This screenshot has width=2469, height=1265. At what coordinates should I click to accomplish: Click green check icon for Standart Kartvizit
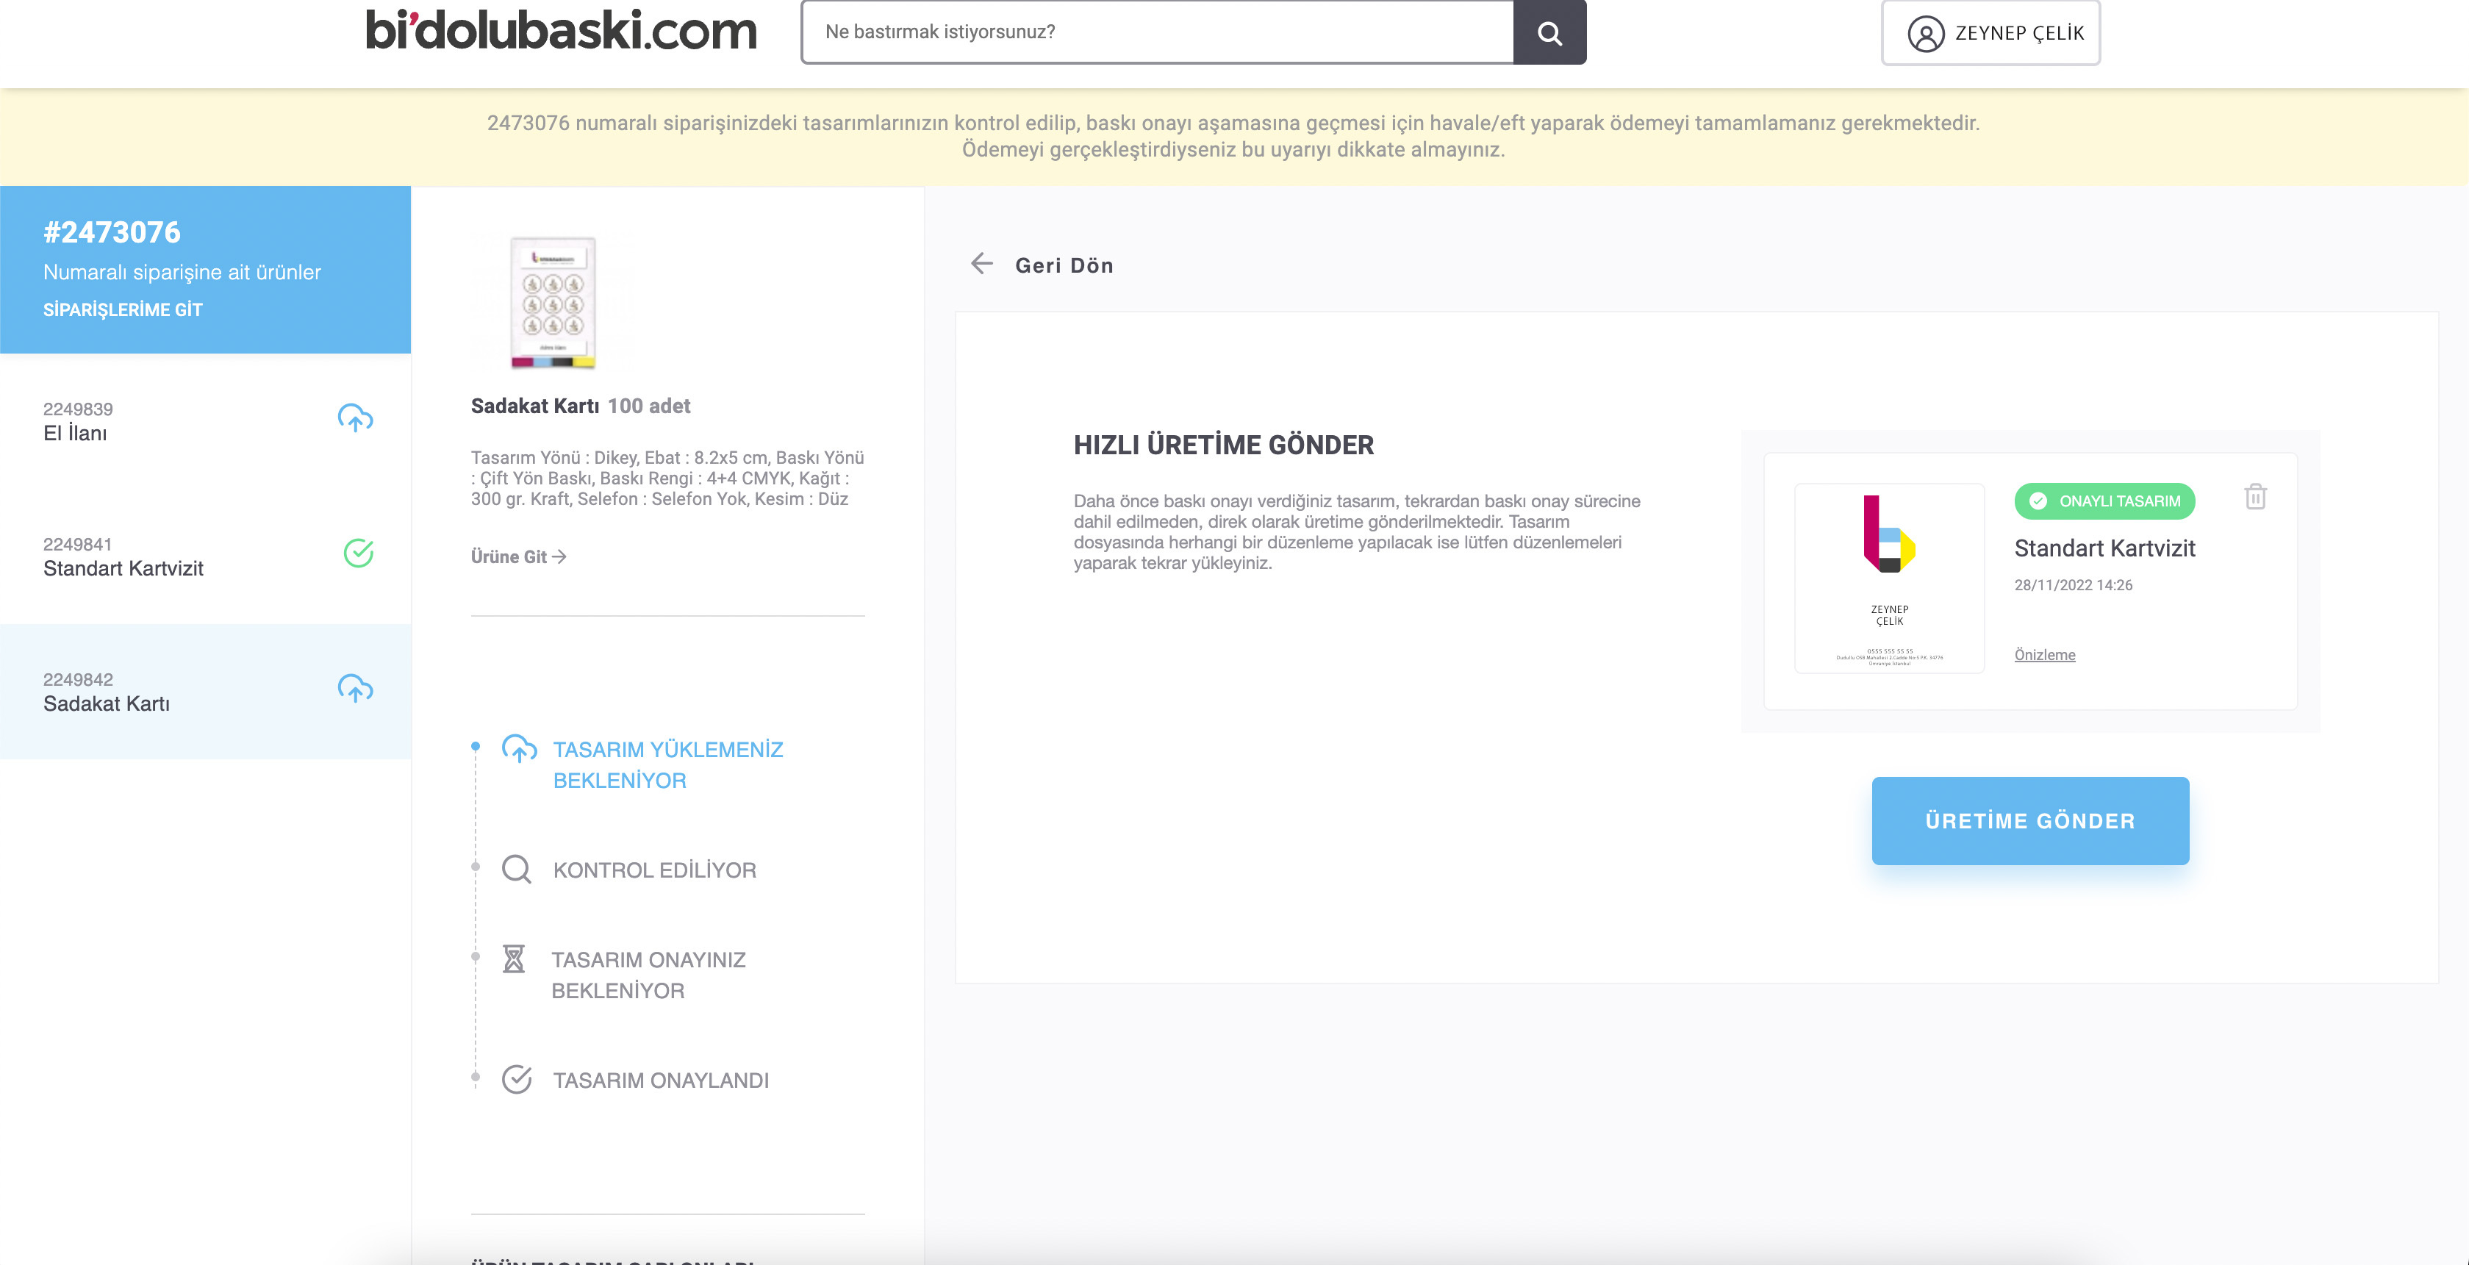click(359, 553)
